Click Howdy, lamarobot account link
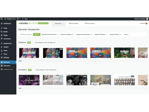 tap(140, 19)
